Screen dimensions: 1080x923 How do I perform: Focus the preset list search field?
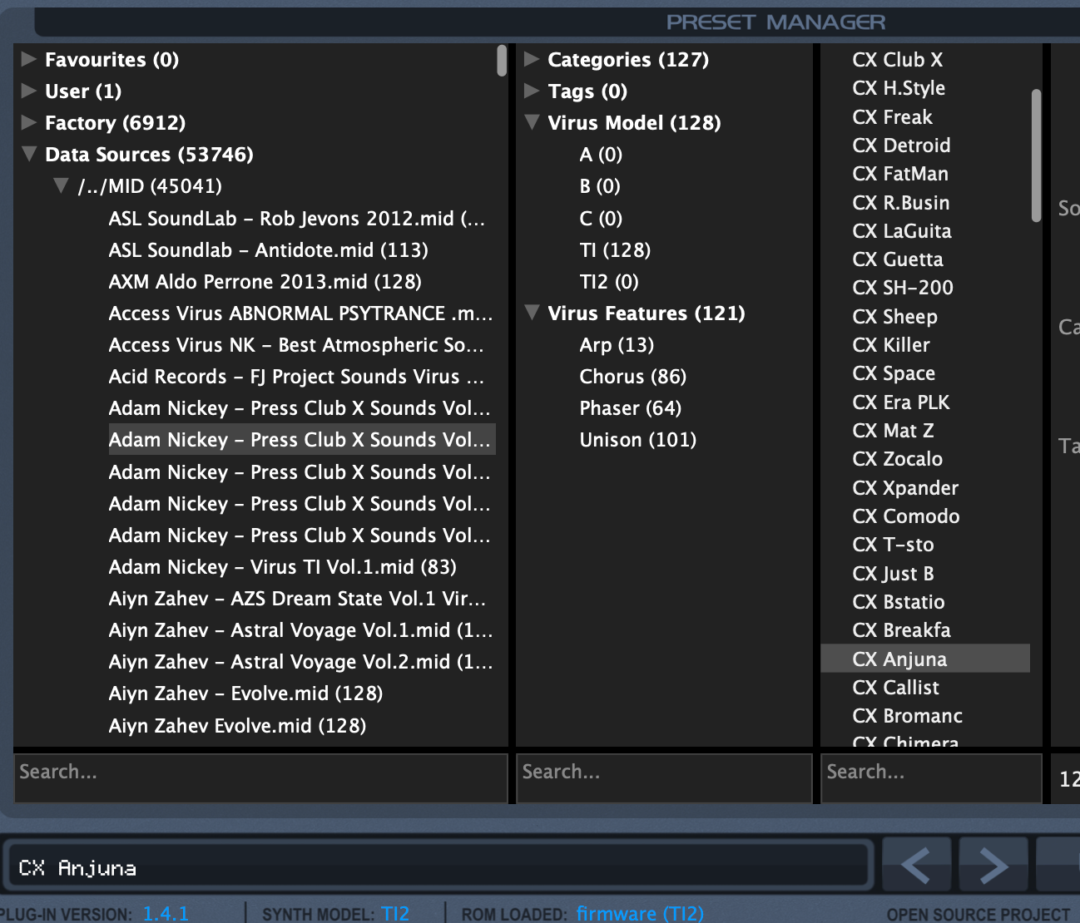[x=931, y=777]
